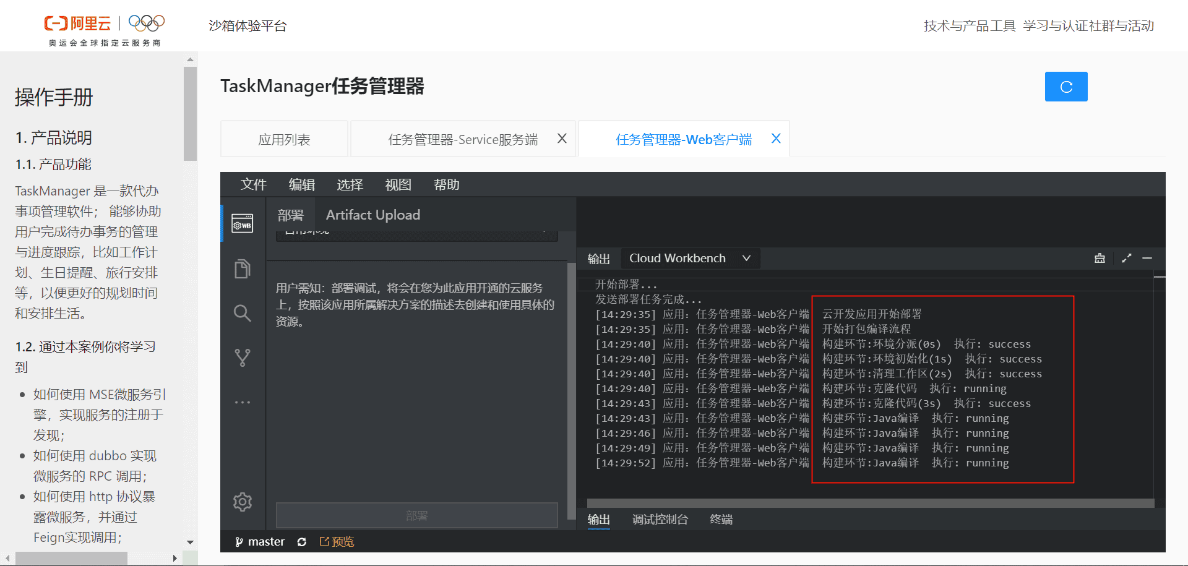Open the Cloud Workbench output channel dropdown

point(689,258)
